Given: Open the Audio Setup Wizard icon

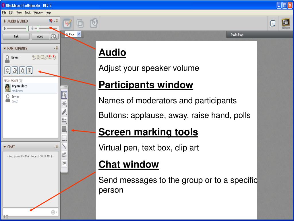Looking at the screenshot, I should point(51,21).
